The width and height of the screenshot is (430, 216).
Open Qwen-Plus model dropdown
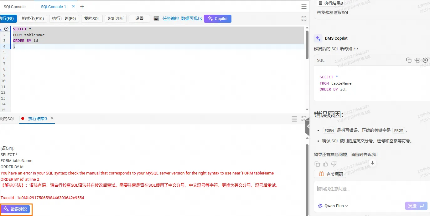[333, 206]
